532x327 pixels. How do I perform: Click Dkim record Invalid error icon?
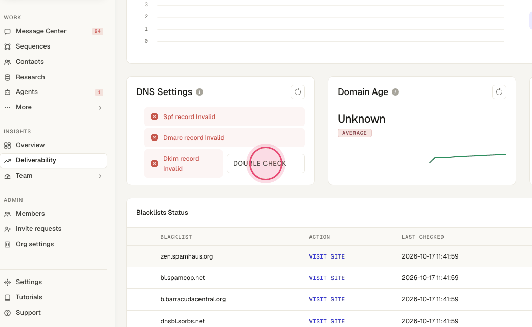pyautogui.click(x=154, y=163)
